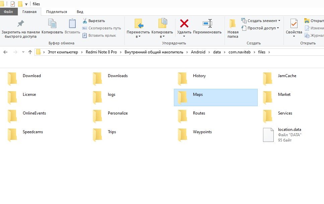Open the Файл menu tab

(8, 12)
